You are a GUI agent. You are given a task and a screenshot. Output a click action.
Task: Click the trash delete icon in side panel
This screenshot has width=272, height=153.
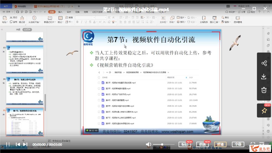click(264, 90)
